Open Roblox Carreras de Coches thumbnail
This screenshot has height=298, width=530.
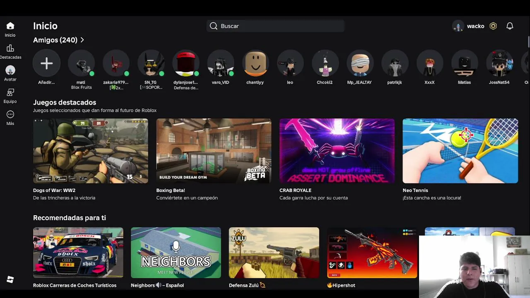pyautogui.click(x=78, y=252)
